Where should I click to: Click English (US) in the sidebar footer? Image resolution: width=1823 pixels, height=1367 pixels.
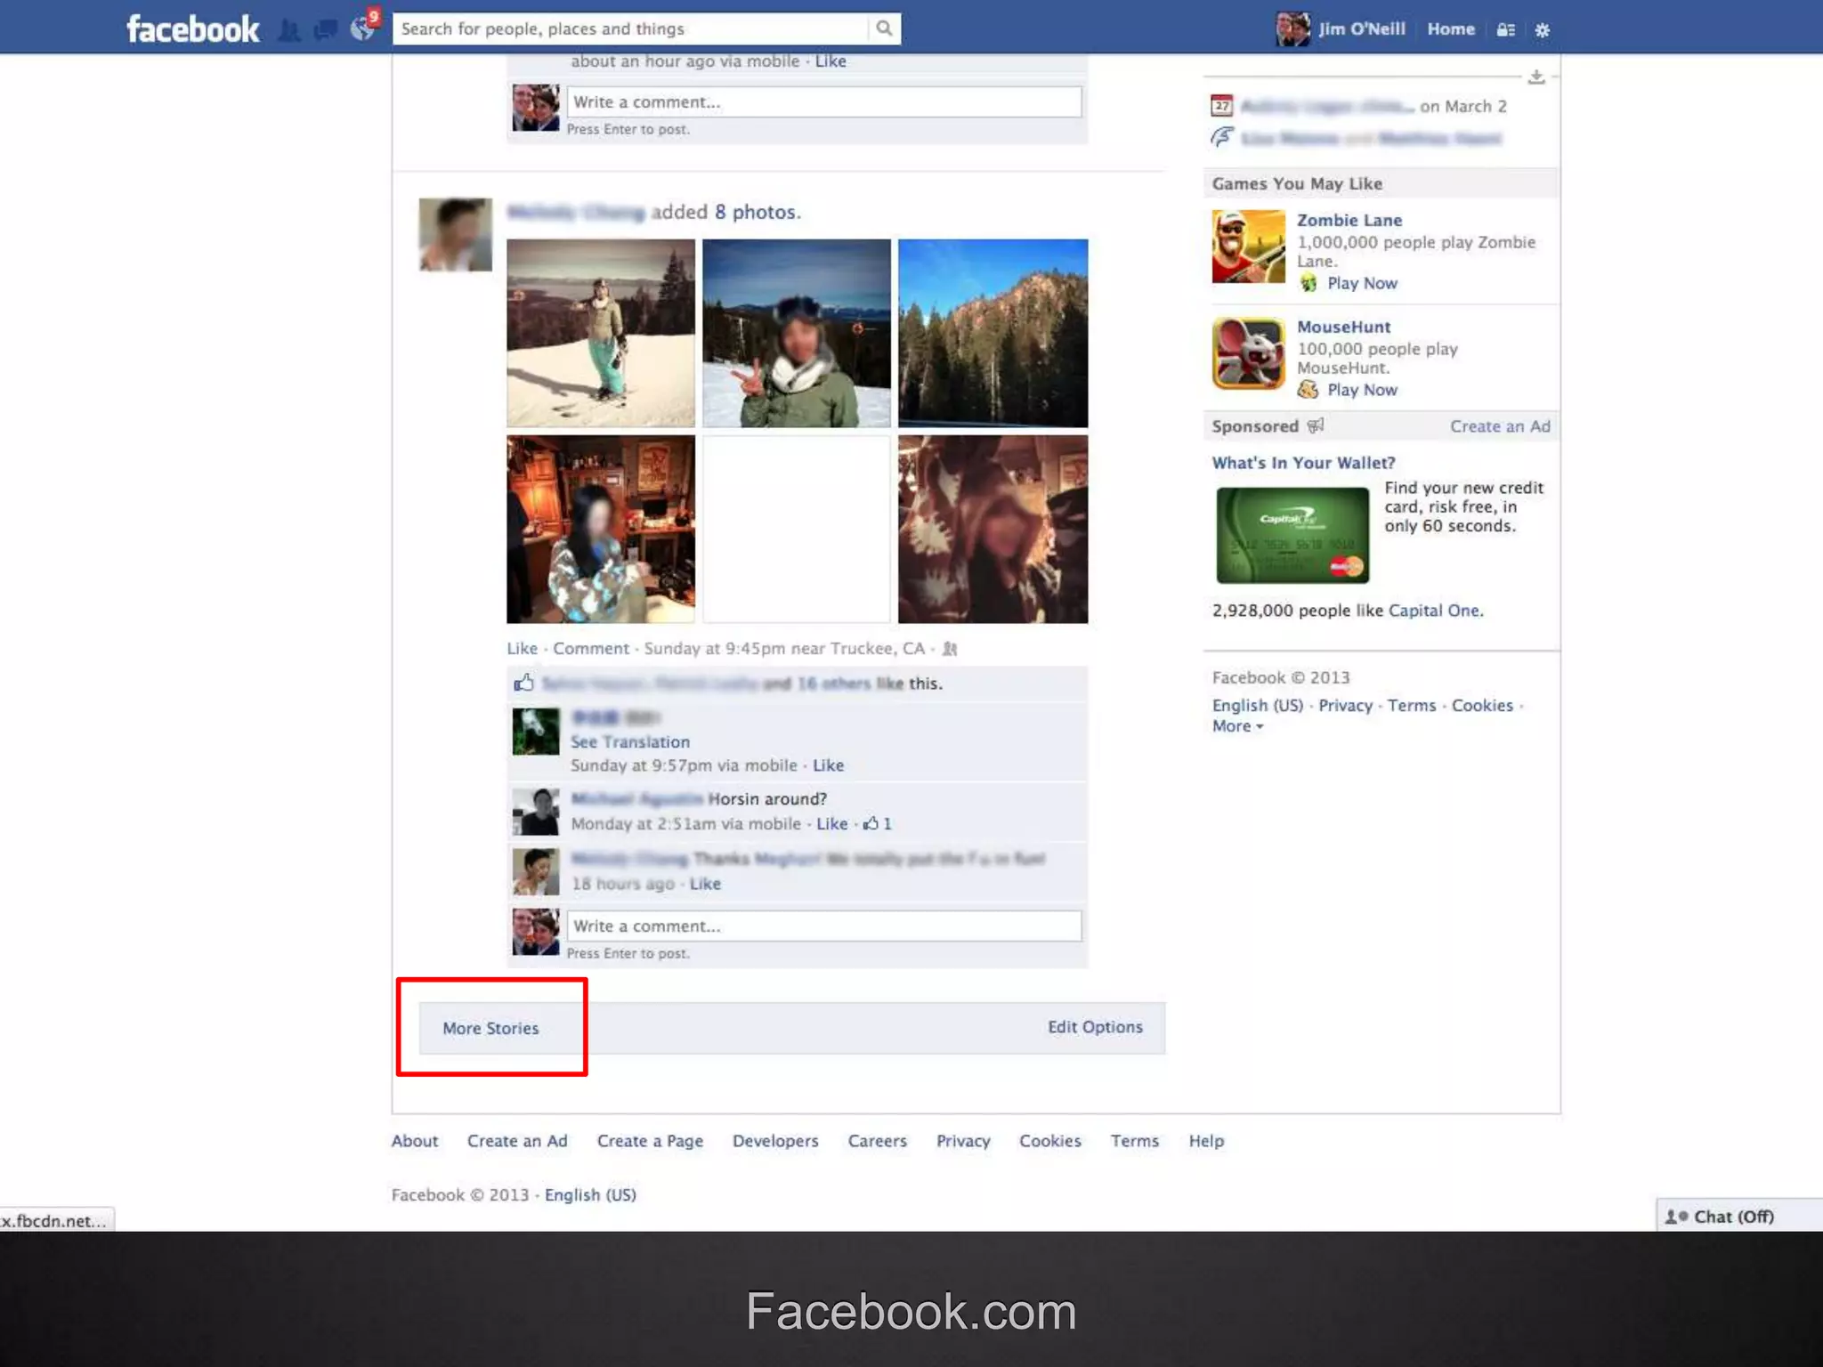(x=1257, y=705)
